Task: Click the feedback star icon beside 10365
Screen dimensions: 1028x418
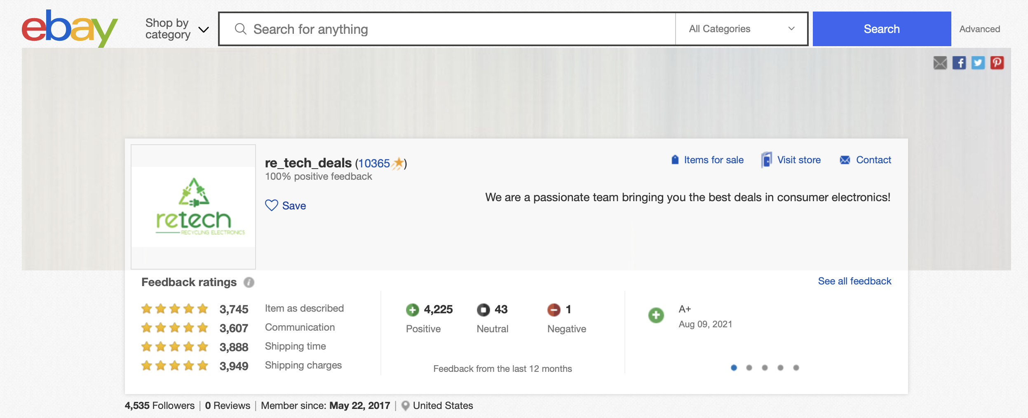Action: [x=397, y=163]
